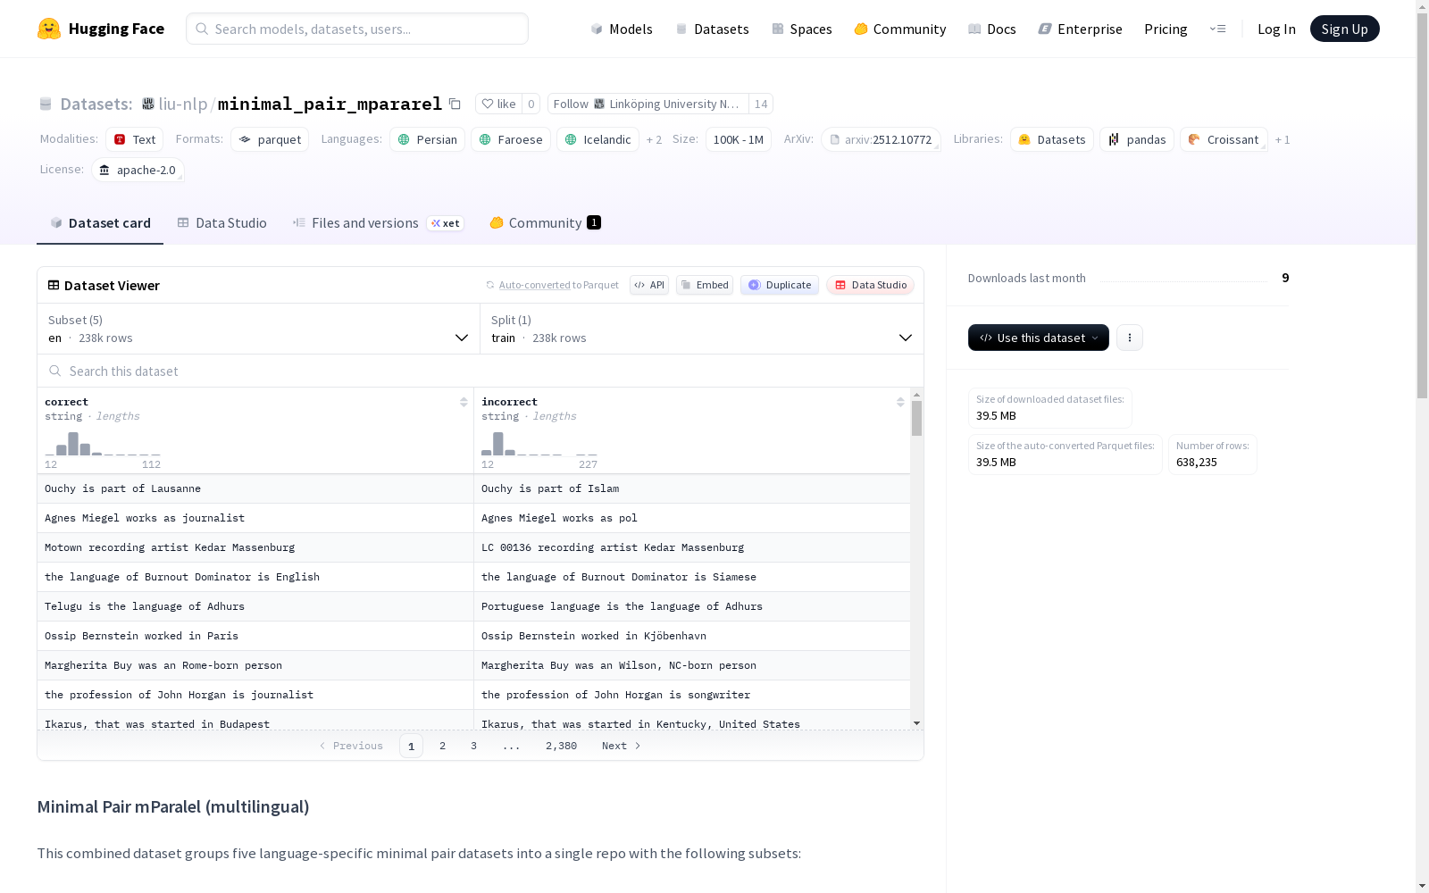Jump to last page 2,380
1429x893 pixels.
[561, 746]
